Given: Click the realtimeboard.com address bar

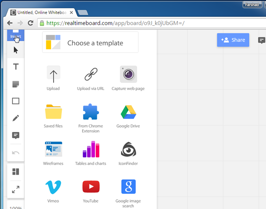Looking at the screenshot, I should click(152, 23).
